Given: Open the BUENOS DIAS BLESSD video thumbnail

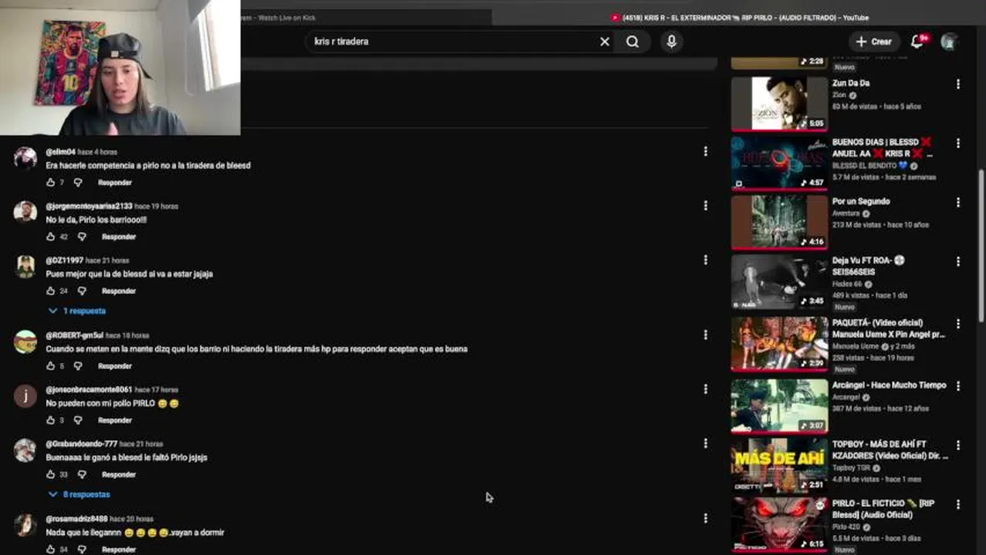Looking at the screenshot, I should (x=779, y=162).
